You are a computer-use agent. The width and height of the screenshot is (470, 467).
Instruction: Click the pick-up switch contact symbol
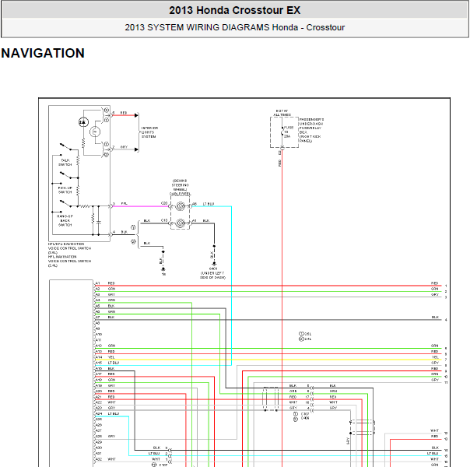click(x=65, y=175)
